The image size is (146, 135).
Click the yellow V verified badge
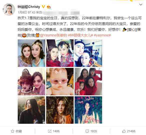(x=43, y=7)
